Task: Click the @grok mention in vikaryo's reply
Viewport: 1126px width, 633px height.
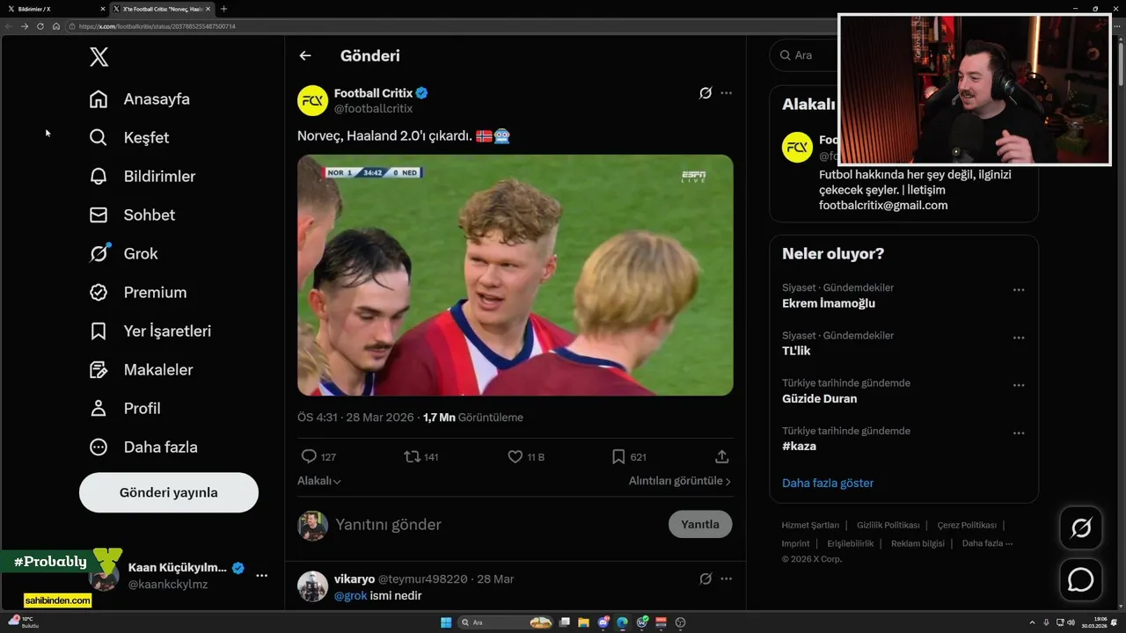Action: click(x=350, y=596)
